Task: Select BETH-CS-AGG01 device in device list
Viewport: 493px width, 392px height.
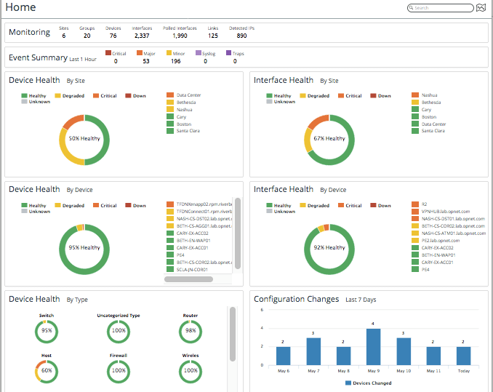Action: [x=199, y=226]
